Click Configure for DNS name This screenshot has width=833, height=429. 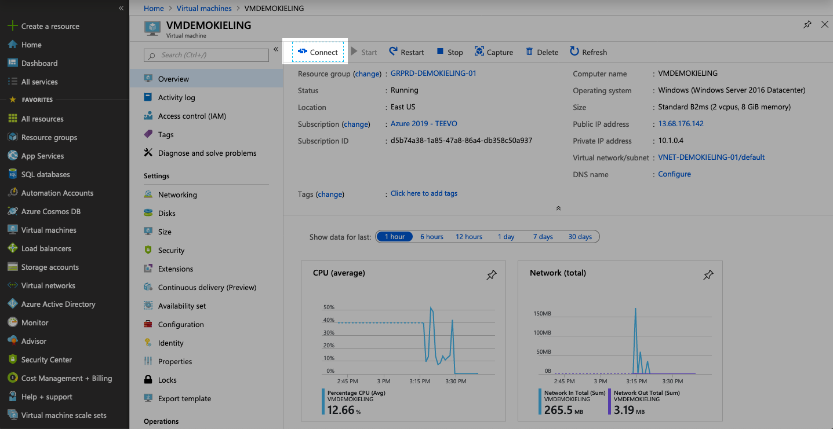click(675, 174)
